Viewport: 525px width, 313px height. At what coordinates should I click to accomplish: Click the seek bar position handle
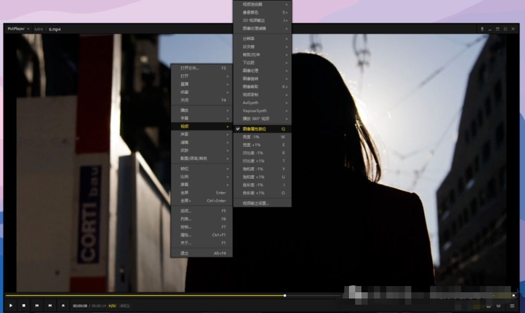click(x=285, y=295)
